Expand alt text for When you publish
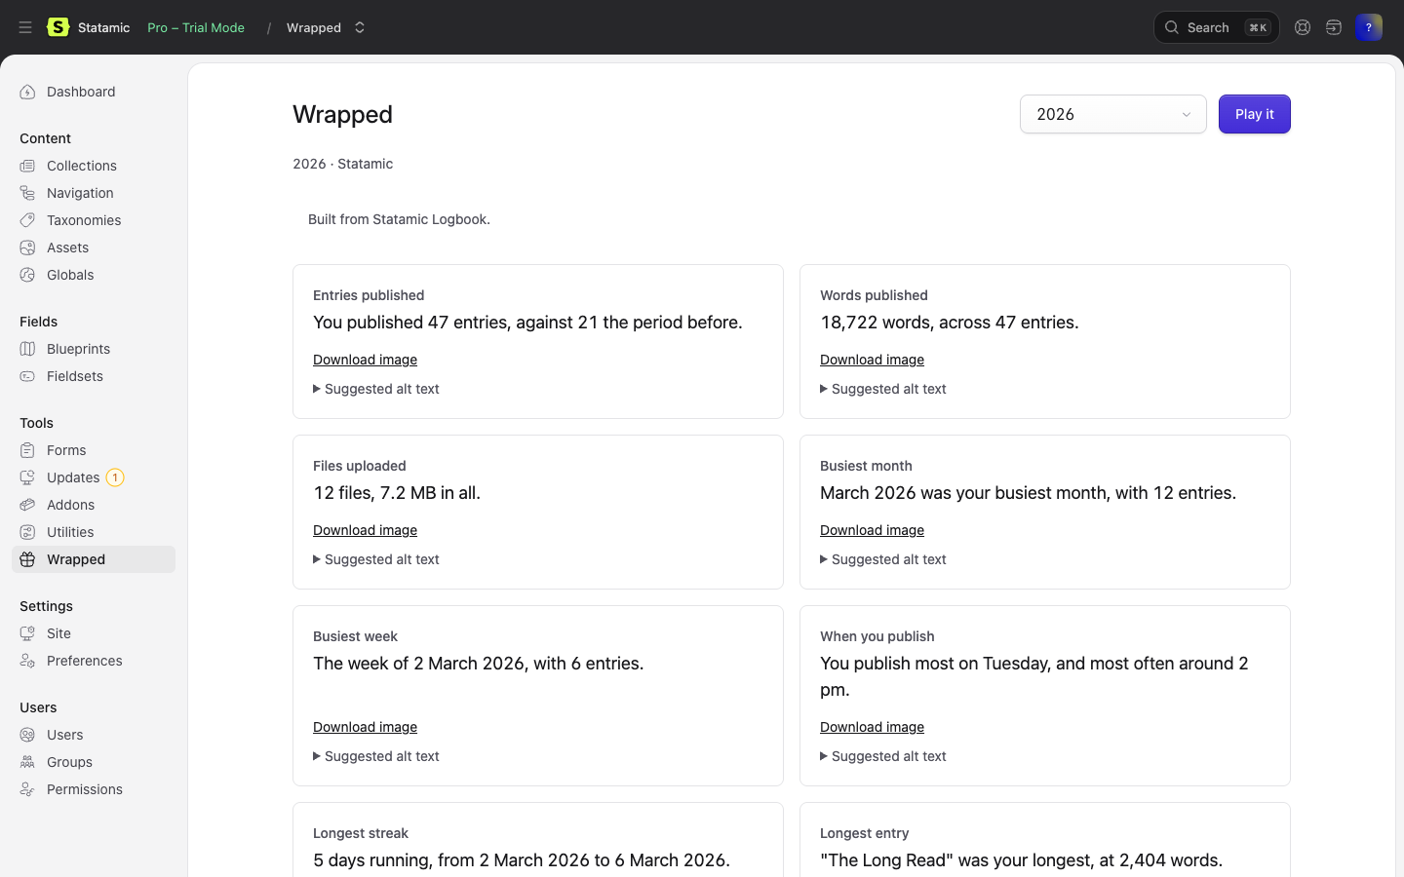Image resolution: width=1404 pixels, height=877 pixels. [x=883, y=756]
